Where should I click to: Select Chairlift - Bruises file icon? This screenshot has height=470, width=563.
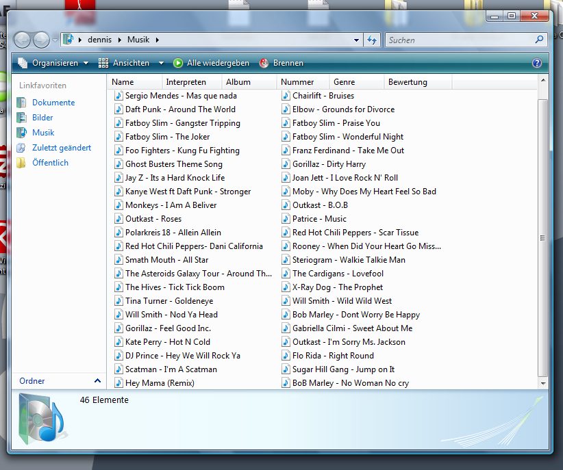coord(286,96)
